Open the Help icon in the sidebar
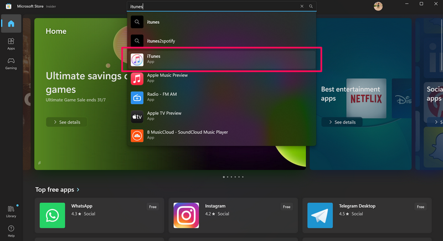Viewport: 443px width, 241px height. coord(11,230)
